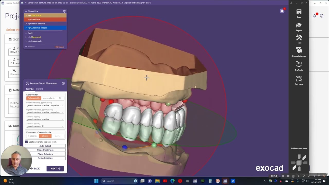
Task: Click the taskbar Search box
Action: (120, 181)
